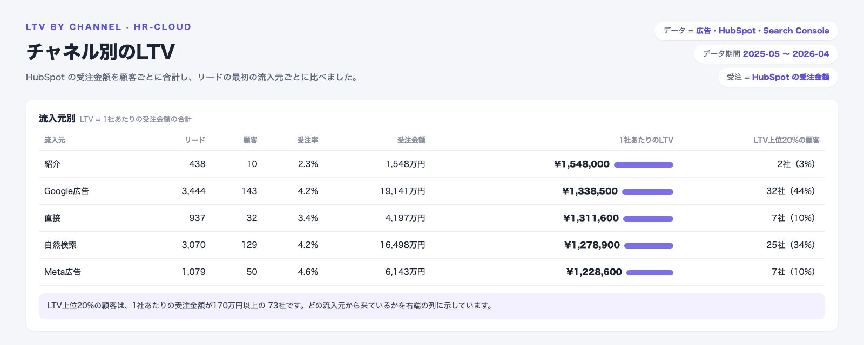Click the データ期間 2025-05 〜 2026-04 pill

[x=766, y=54]
